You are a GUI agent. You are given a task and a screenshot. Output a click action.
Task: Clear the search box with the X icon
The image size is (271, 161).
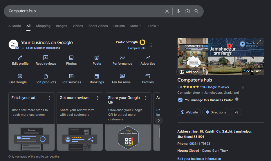[x=167, y=11]
